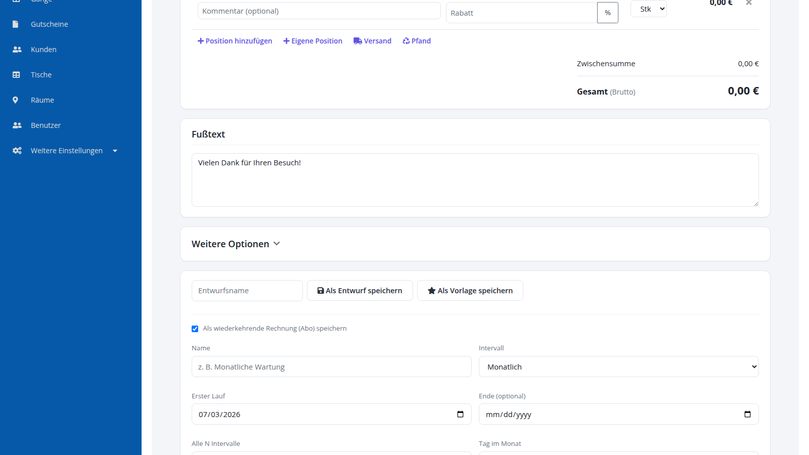Click the Tische table icon

pos(16,75)
